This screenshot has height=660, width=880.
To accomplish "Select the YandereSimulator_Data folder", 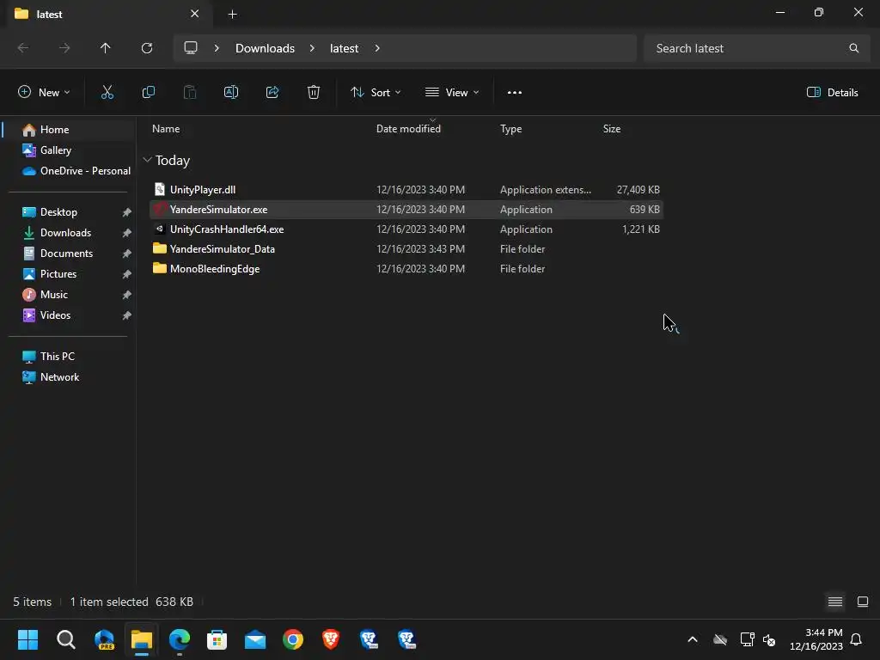I will tap(406, 248).
